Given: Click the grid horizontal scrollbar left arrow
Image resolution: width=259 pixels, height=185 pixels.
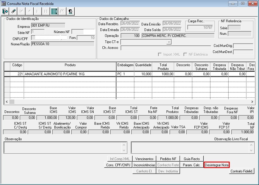Looking at the screenshot, I should click(x=7, y=102).
